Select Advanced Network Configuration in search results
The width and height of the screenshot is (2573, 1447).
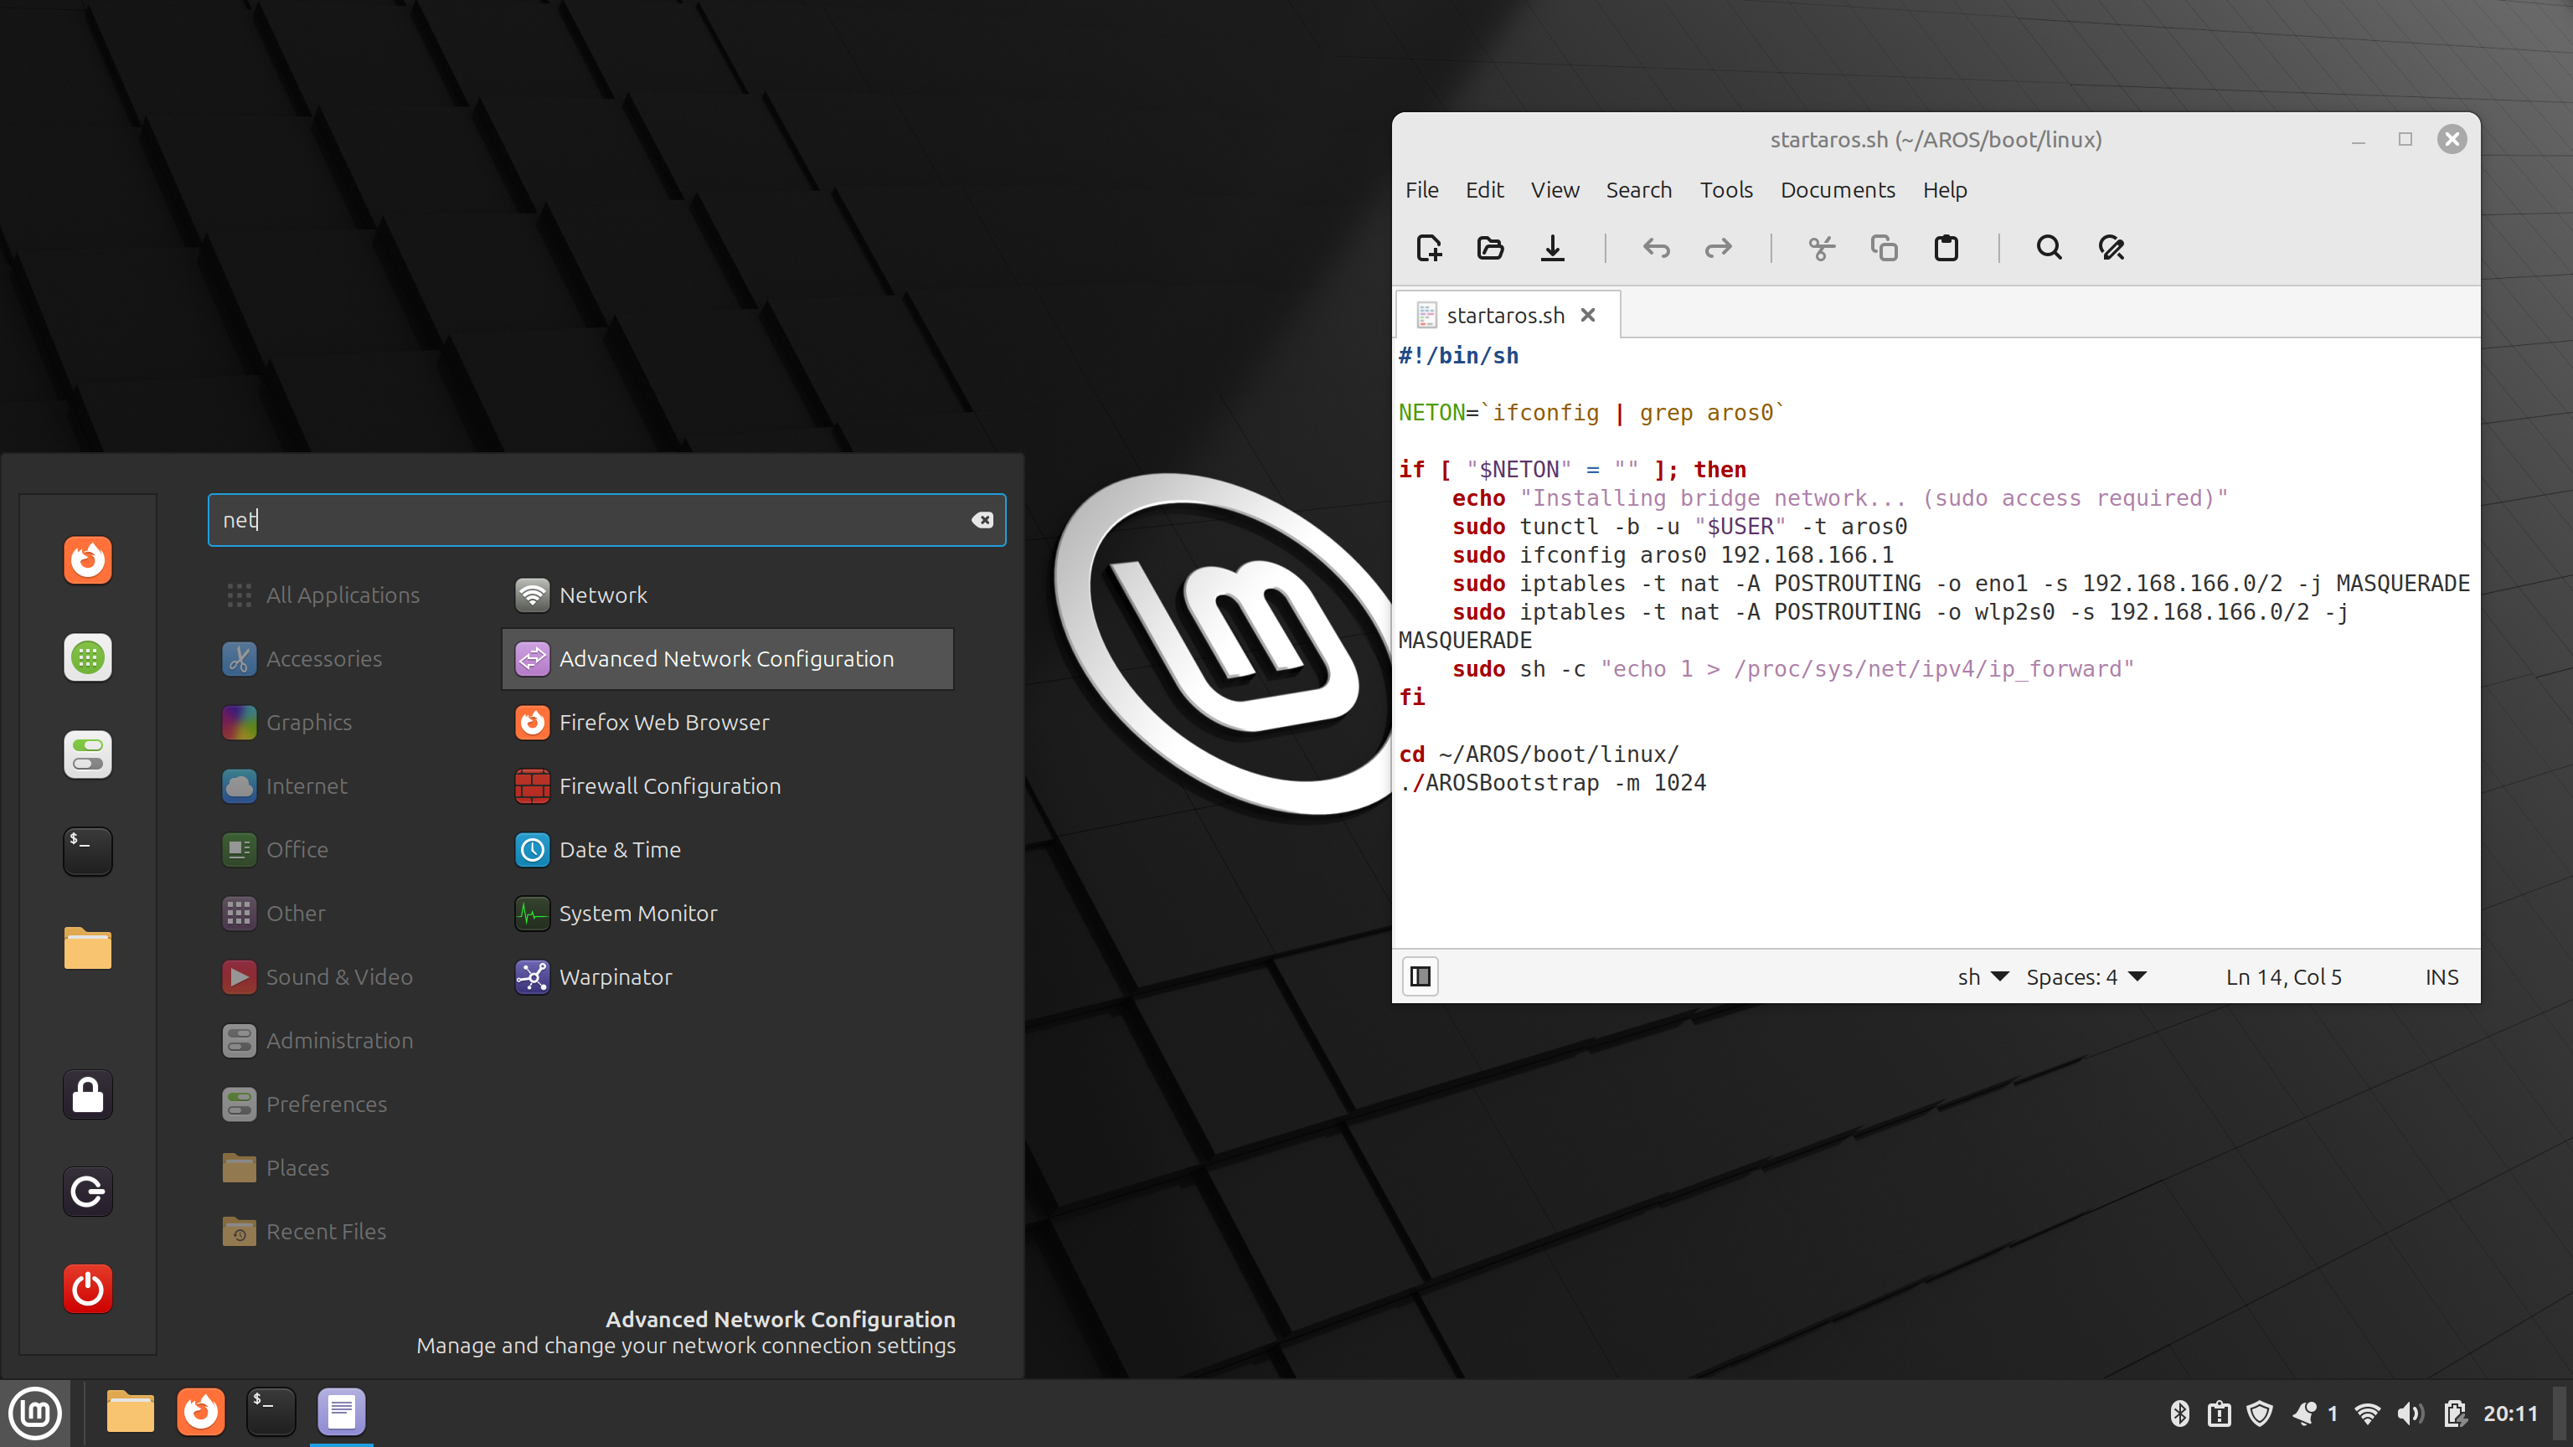point(726,657)
